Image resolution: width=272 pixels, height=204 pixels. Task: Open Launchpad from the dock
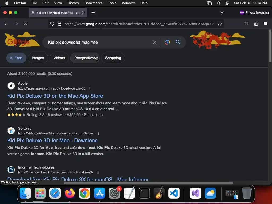coord(40,193)
